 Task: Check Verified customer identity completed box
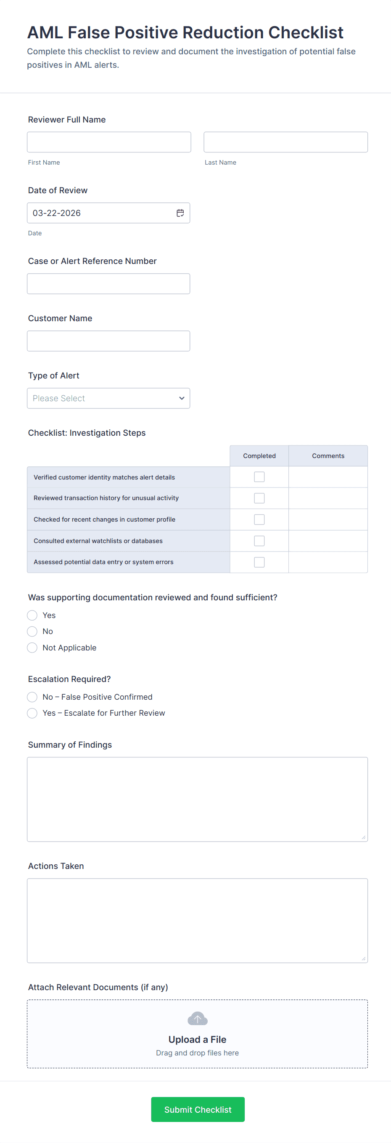pos(259,477)
